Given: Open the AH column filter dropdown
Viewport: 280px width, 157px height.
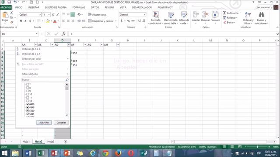Looking at the screenshot, I should [118, 44].
